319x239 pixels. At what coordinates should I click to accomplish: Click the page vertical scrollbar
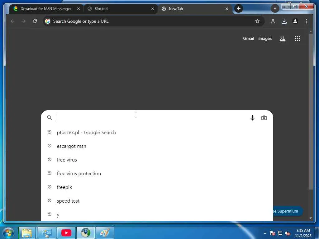click(x=311, y=112)
